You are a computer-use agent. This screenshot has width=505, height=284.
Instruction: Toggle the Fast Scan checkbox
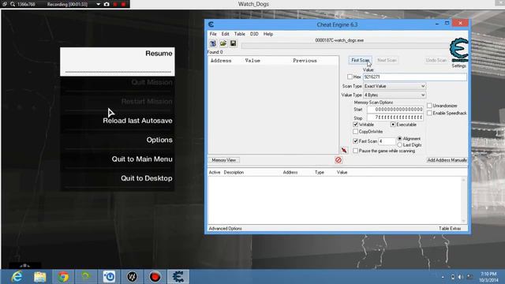(356, 141)
